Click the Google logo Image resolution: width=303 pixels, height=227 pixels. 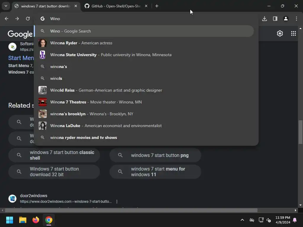point(20,34)
